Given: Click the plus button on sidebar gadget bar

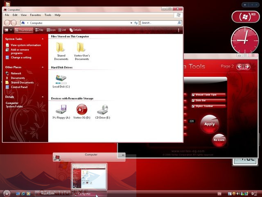Looking at the screenshot, I should click(x=245, y=5).
